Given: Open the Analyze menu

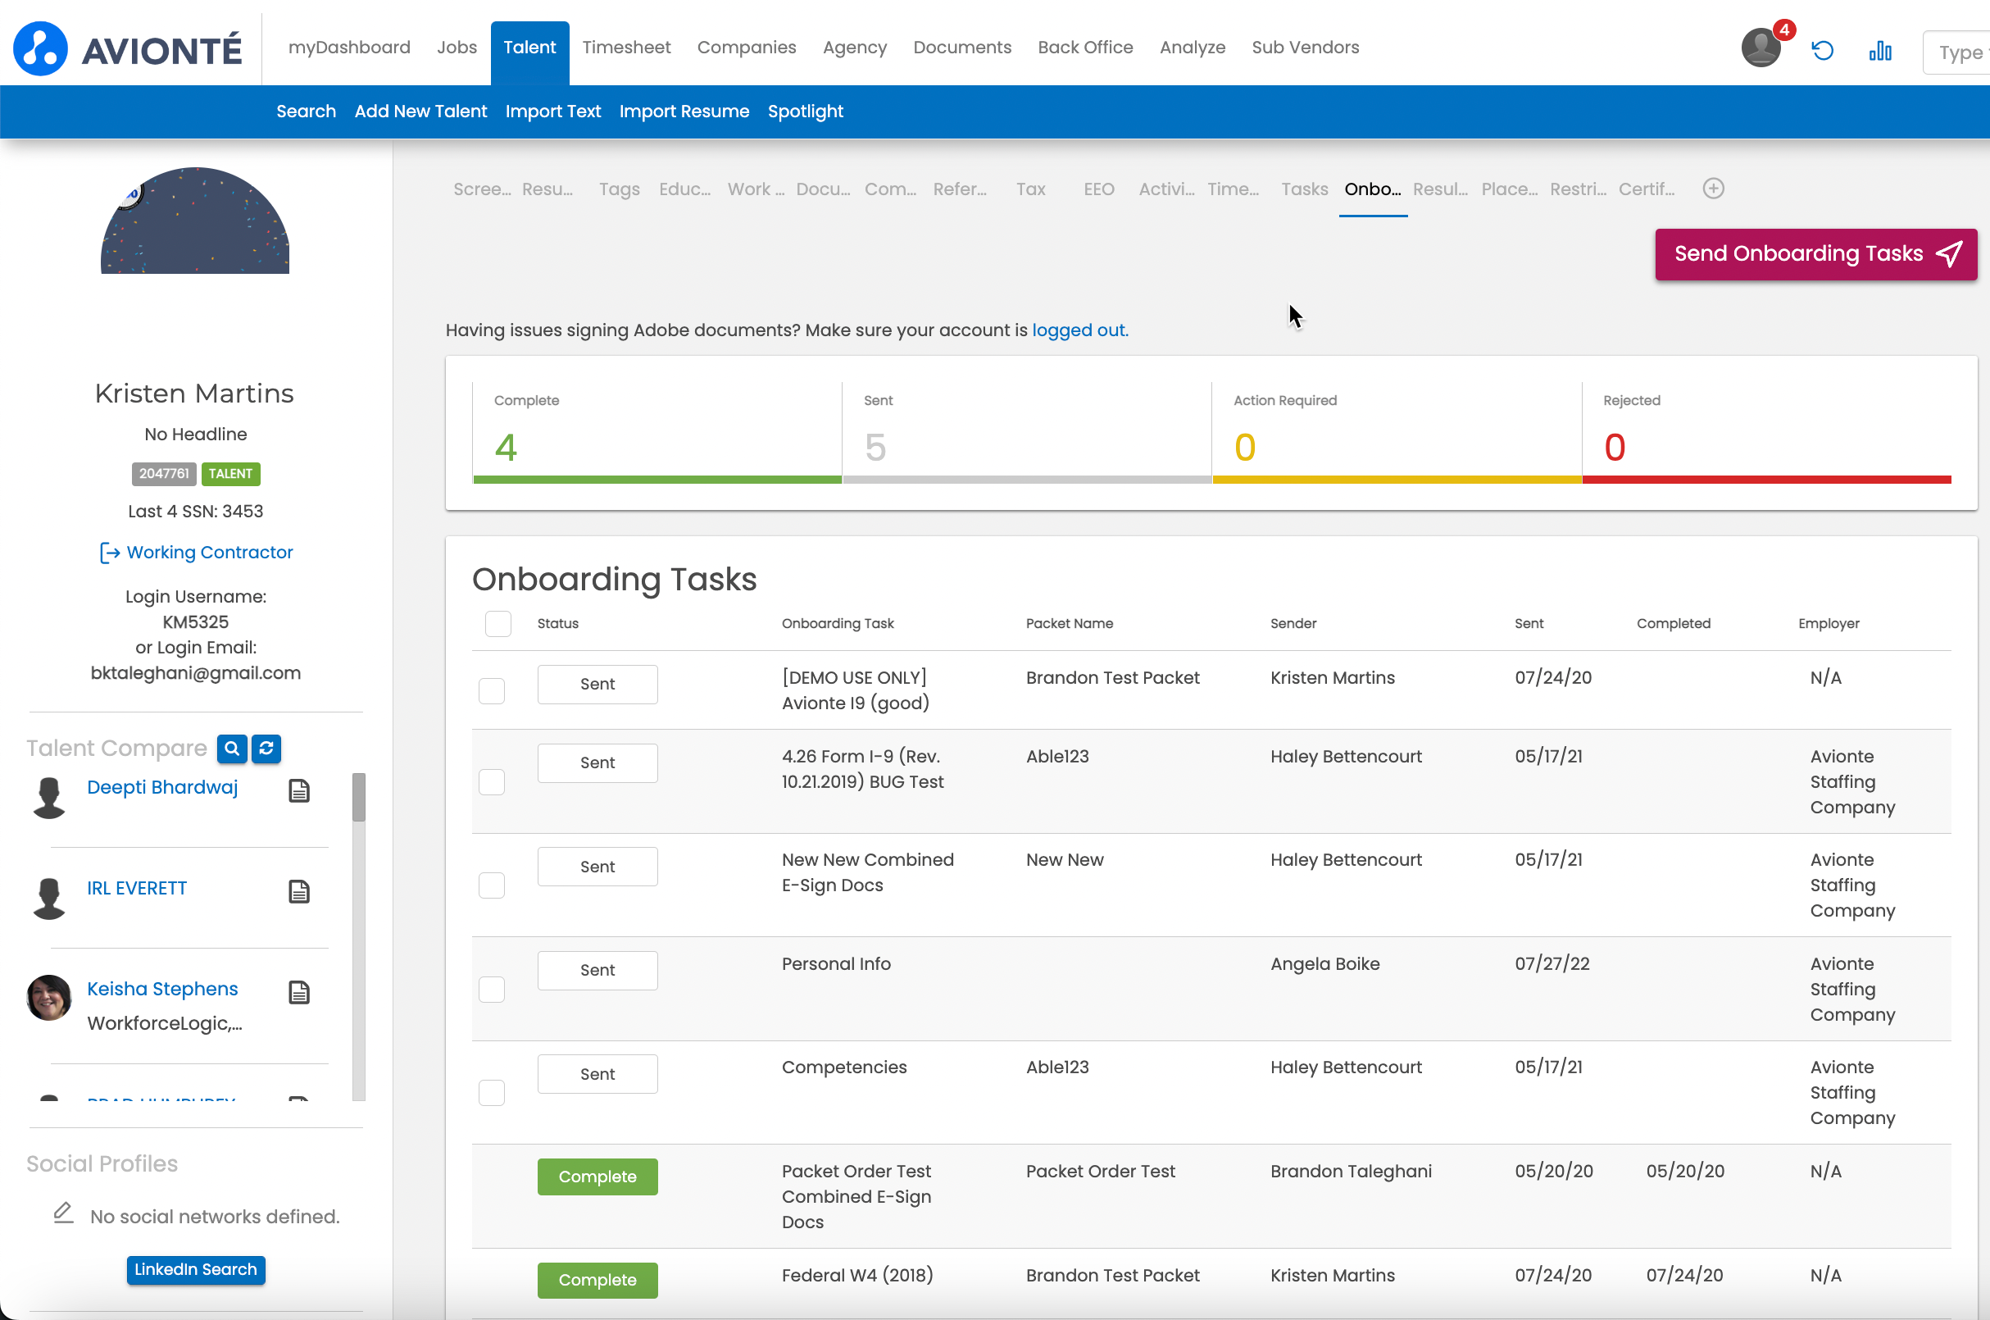Looking at the screenshot, I should click(1193, 48).
